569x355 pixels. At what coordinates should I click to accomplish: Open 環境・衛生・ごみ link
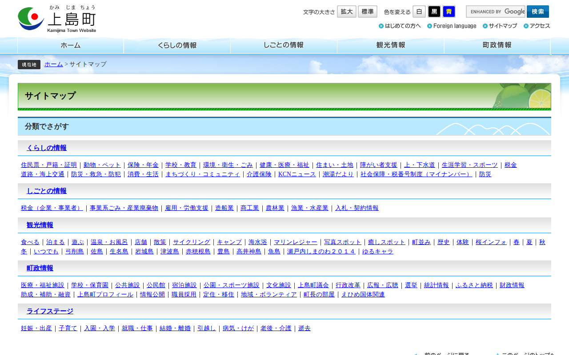click(228, 165)
